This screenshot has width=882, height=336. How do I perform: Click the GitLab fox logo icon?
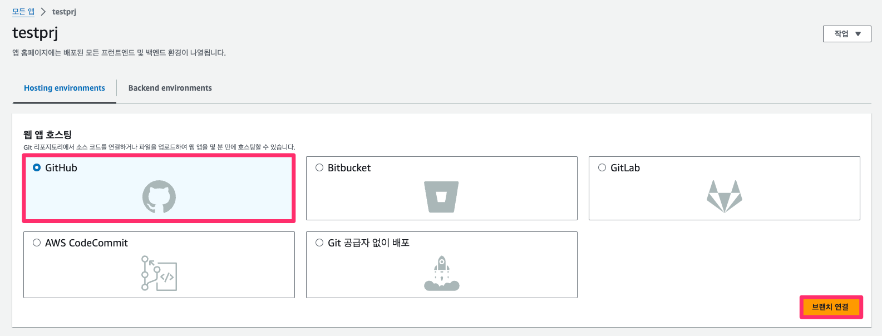[724, 196]
